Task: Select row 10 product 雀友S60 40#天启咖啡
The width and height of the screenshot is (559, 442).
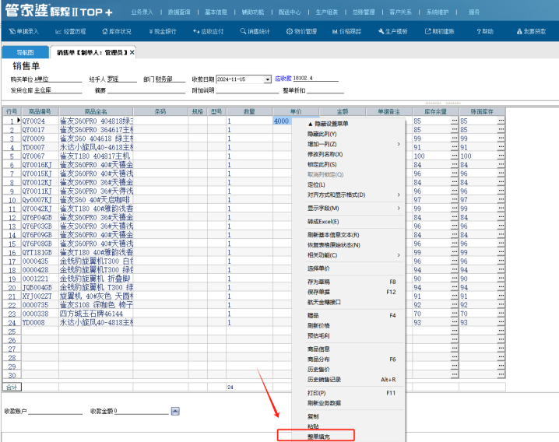Action: 96,200
